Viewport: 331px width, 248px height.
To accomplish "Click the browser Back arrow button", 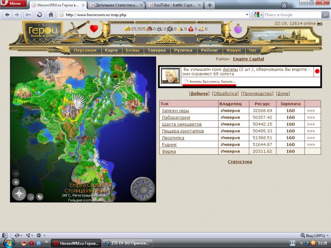I will 7,15.
